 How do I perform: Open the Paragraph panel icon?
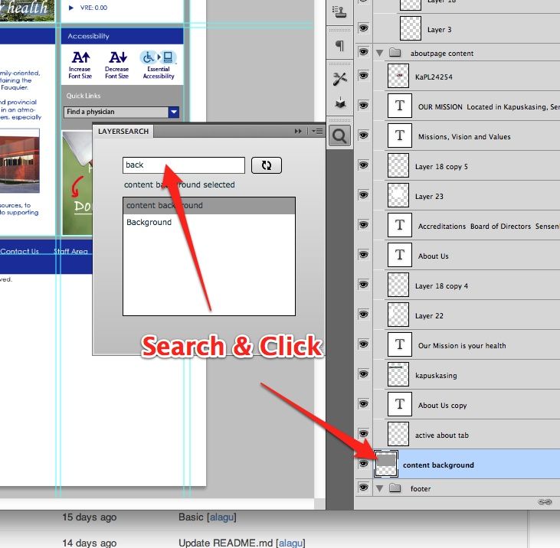(339, 45)
